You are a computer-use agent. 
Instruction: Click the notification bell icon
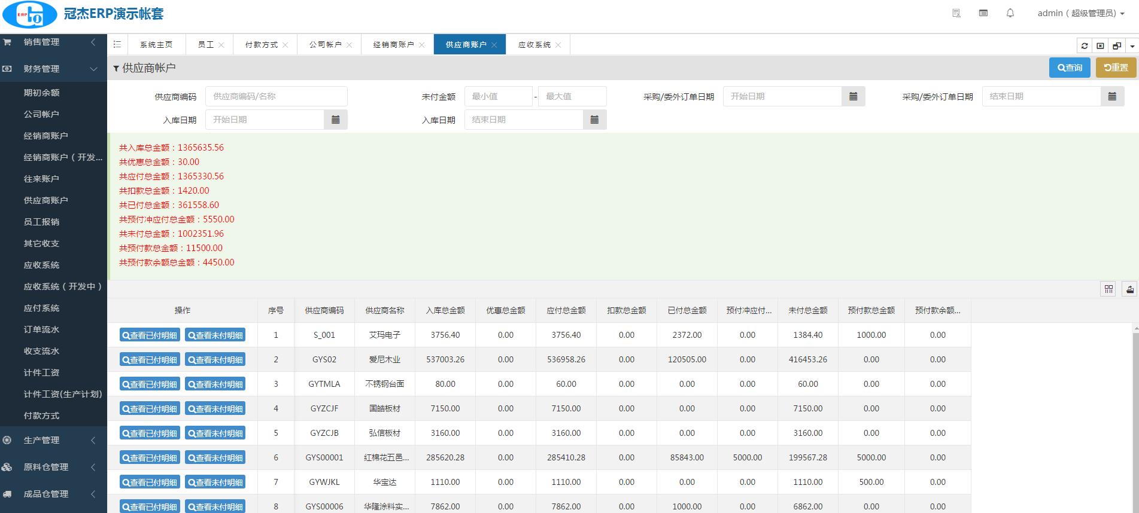click(1010, 13)
